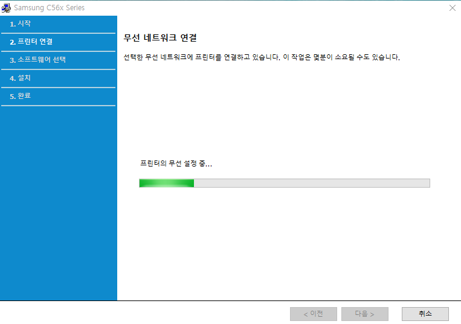Click the 프린터의 무선 설정 중... status text
This screenshot has height=324, width=461.
[176, 164]
